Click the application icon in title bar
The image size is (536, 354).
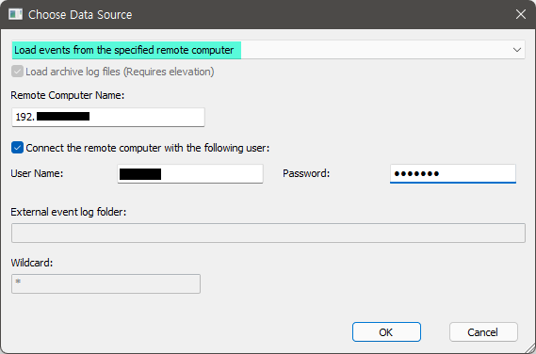[15, 14]
